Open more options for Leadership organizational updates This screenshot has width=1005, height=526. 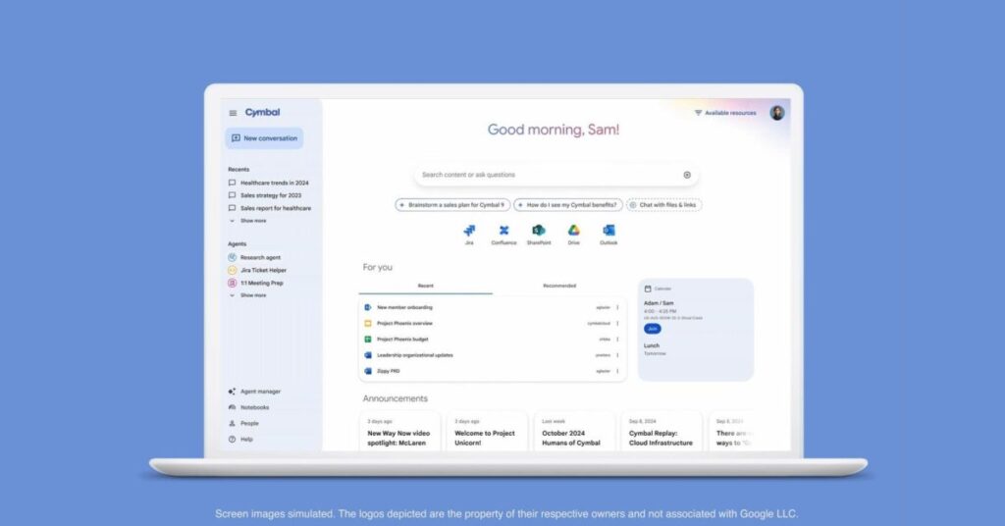click(618, 355)
